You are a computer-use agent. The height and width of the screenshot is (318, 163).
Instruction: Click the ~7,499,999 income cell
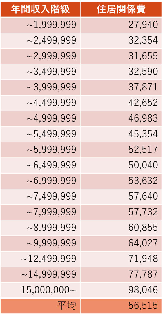click(40, 197)
